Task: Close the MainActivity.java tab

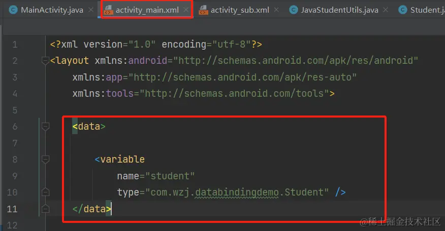Action: pos(91,10)
